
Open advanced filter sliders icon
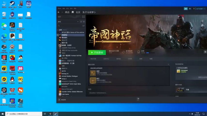tap(83, 26)
